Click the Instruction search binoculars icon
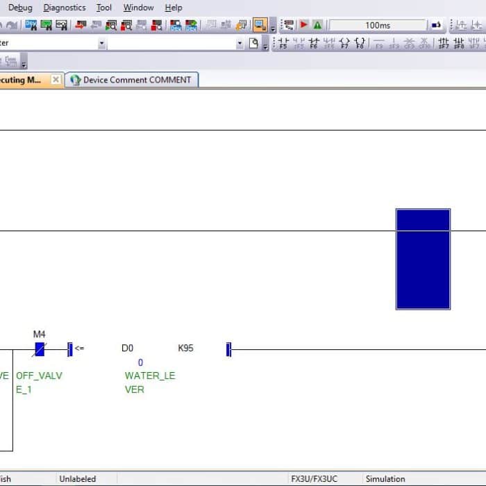The width and height of the screenshot is (486, 486). tap(47, 25)
